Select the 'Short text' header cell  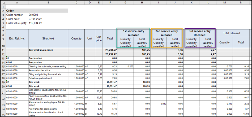click(x=48, y=38)
